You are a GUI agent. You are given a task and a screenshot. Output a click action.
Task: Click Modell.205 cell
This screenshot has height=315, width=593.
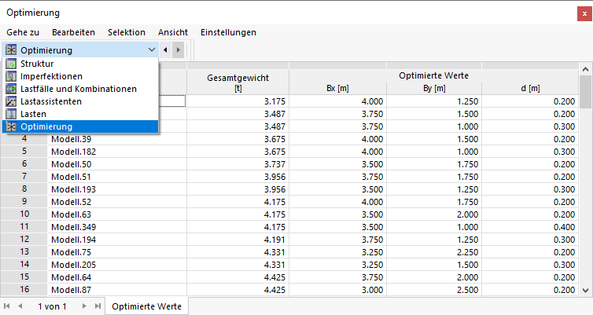(117, 265)
